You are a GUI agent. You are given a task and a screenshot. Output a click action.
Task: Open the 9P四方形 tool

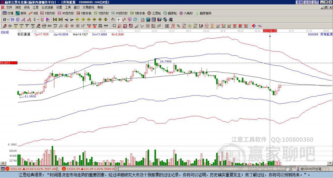pos(66,13)
